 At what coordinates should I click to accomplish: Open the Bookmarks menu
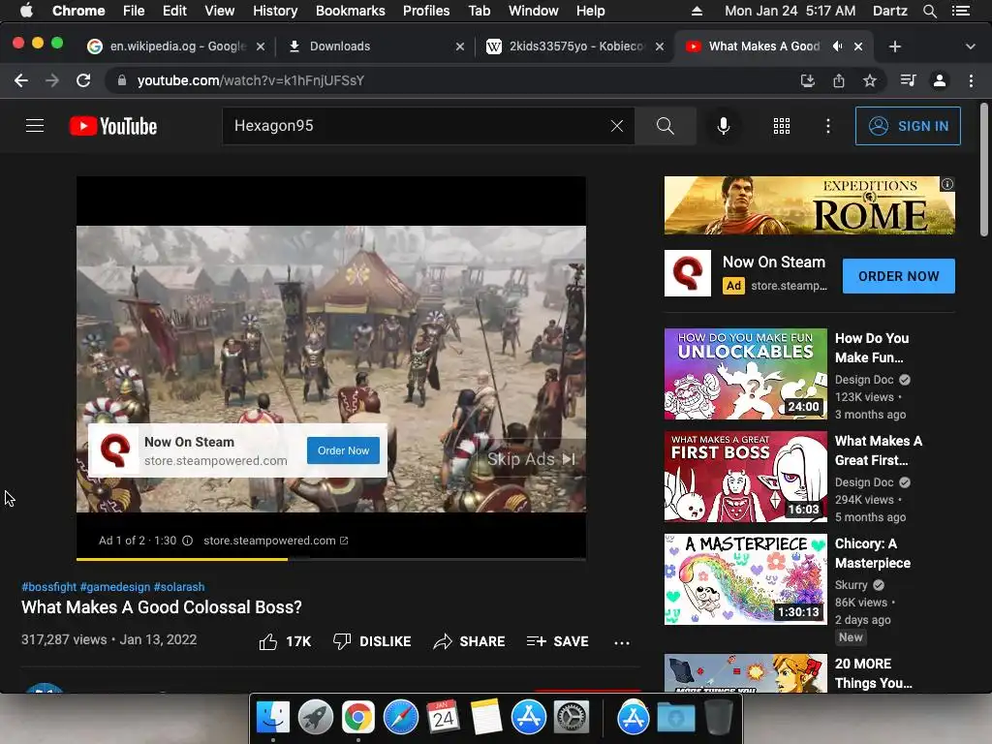[x=350, y=11]
